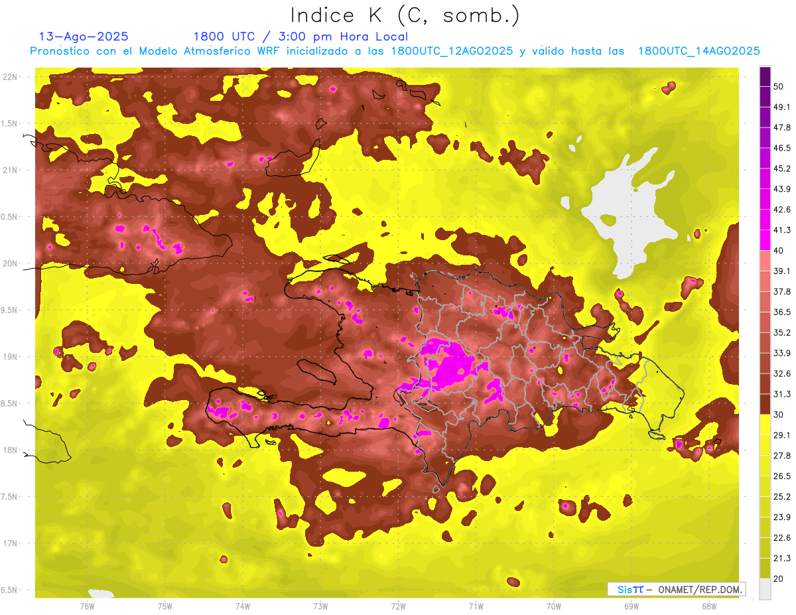Click the latitude label "17N"
The width and height of the screenshot is (796, 615).
point(11,544)
